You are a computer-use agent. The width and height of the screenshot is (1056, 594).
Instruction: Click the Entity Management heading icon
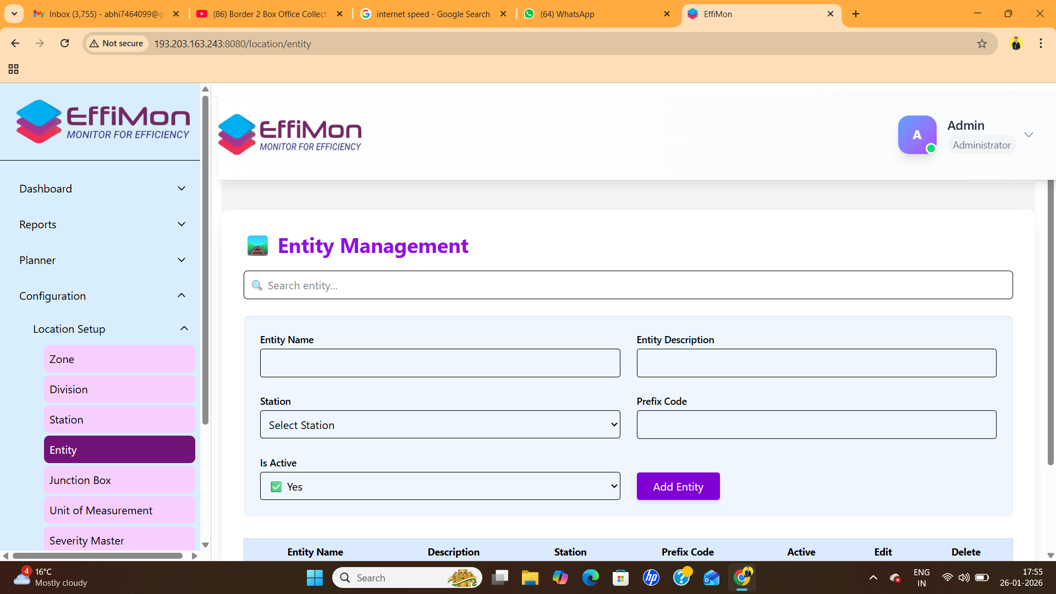click(257, 246)
